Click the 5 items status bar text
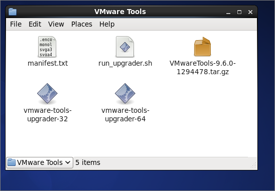 pos(88,162)
